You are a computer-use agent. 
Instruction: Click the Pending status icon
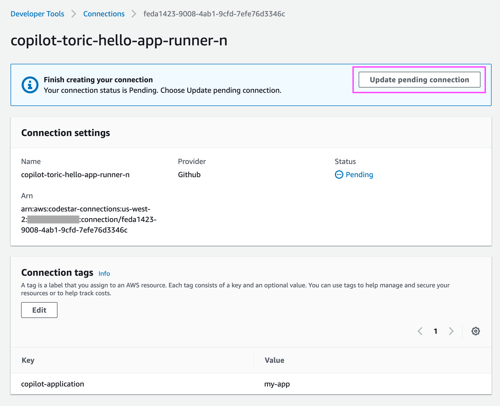click(x=339, y=175)
